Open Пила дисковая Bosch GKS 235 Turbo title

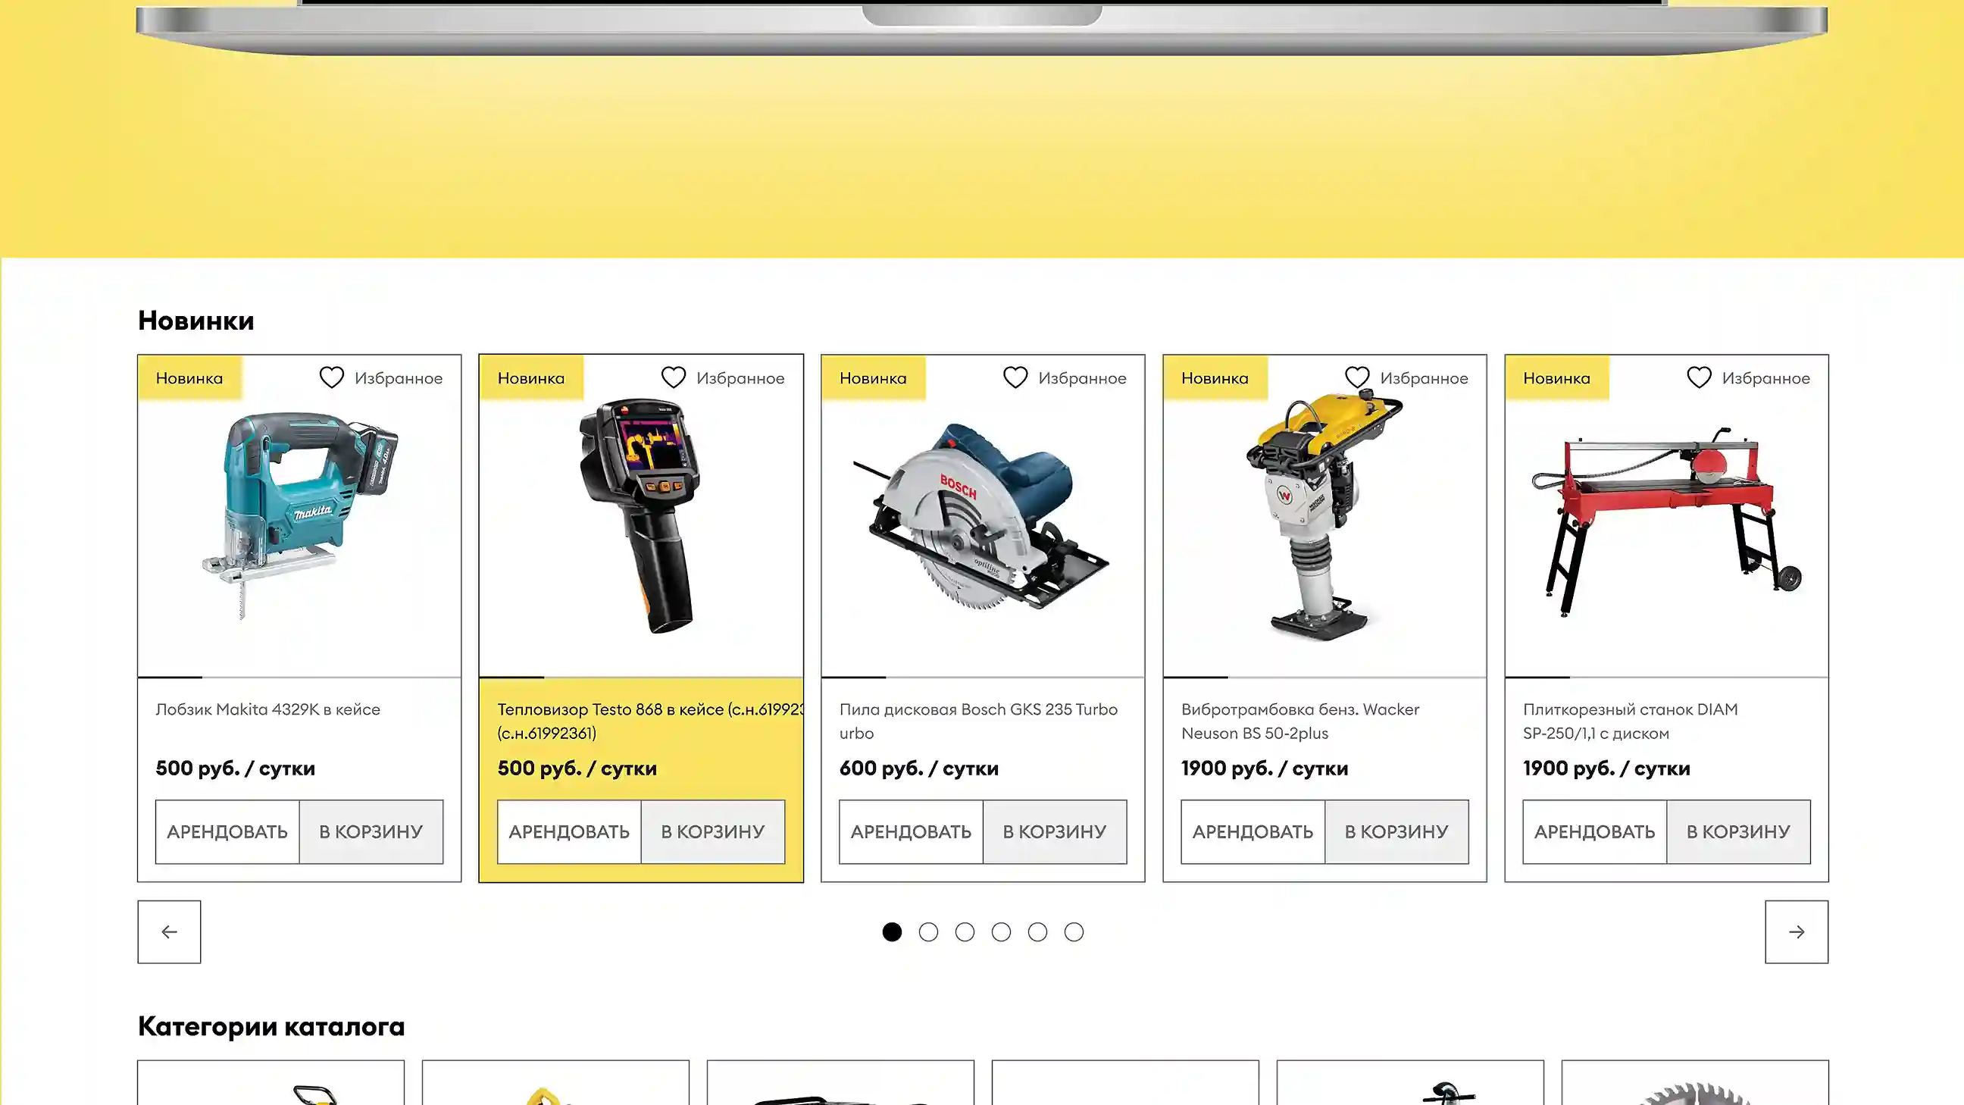coord(979,721)
